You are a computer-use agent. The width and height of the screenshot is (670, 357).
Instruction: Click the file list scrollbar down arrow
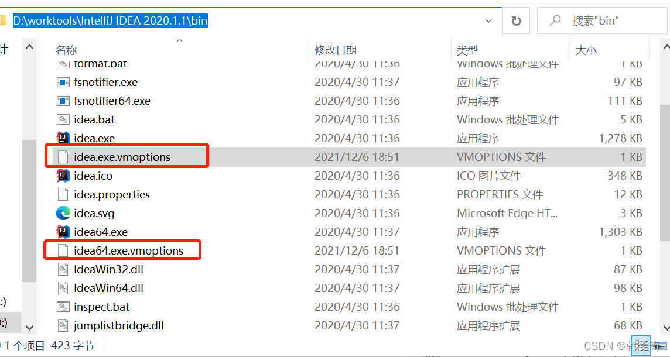(x=666, y=328)
